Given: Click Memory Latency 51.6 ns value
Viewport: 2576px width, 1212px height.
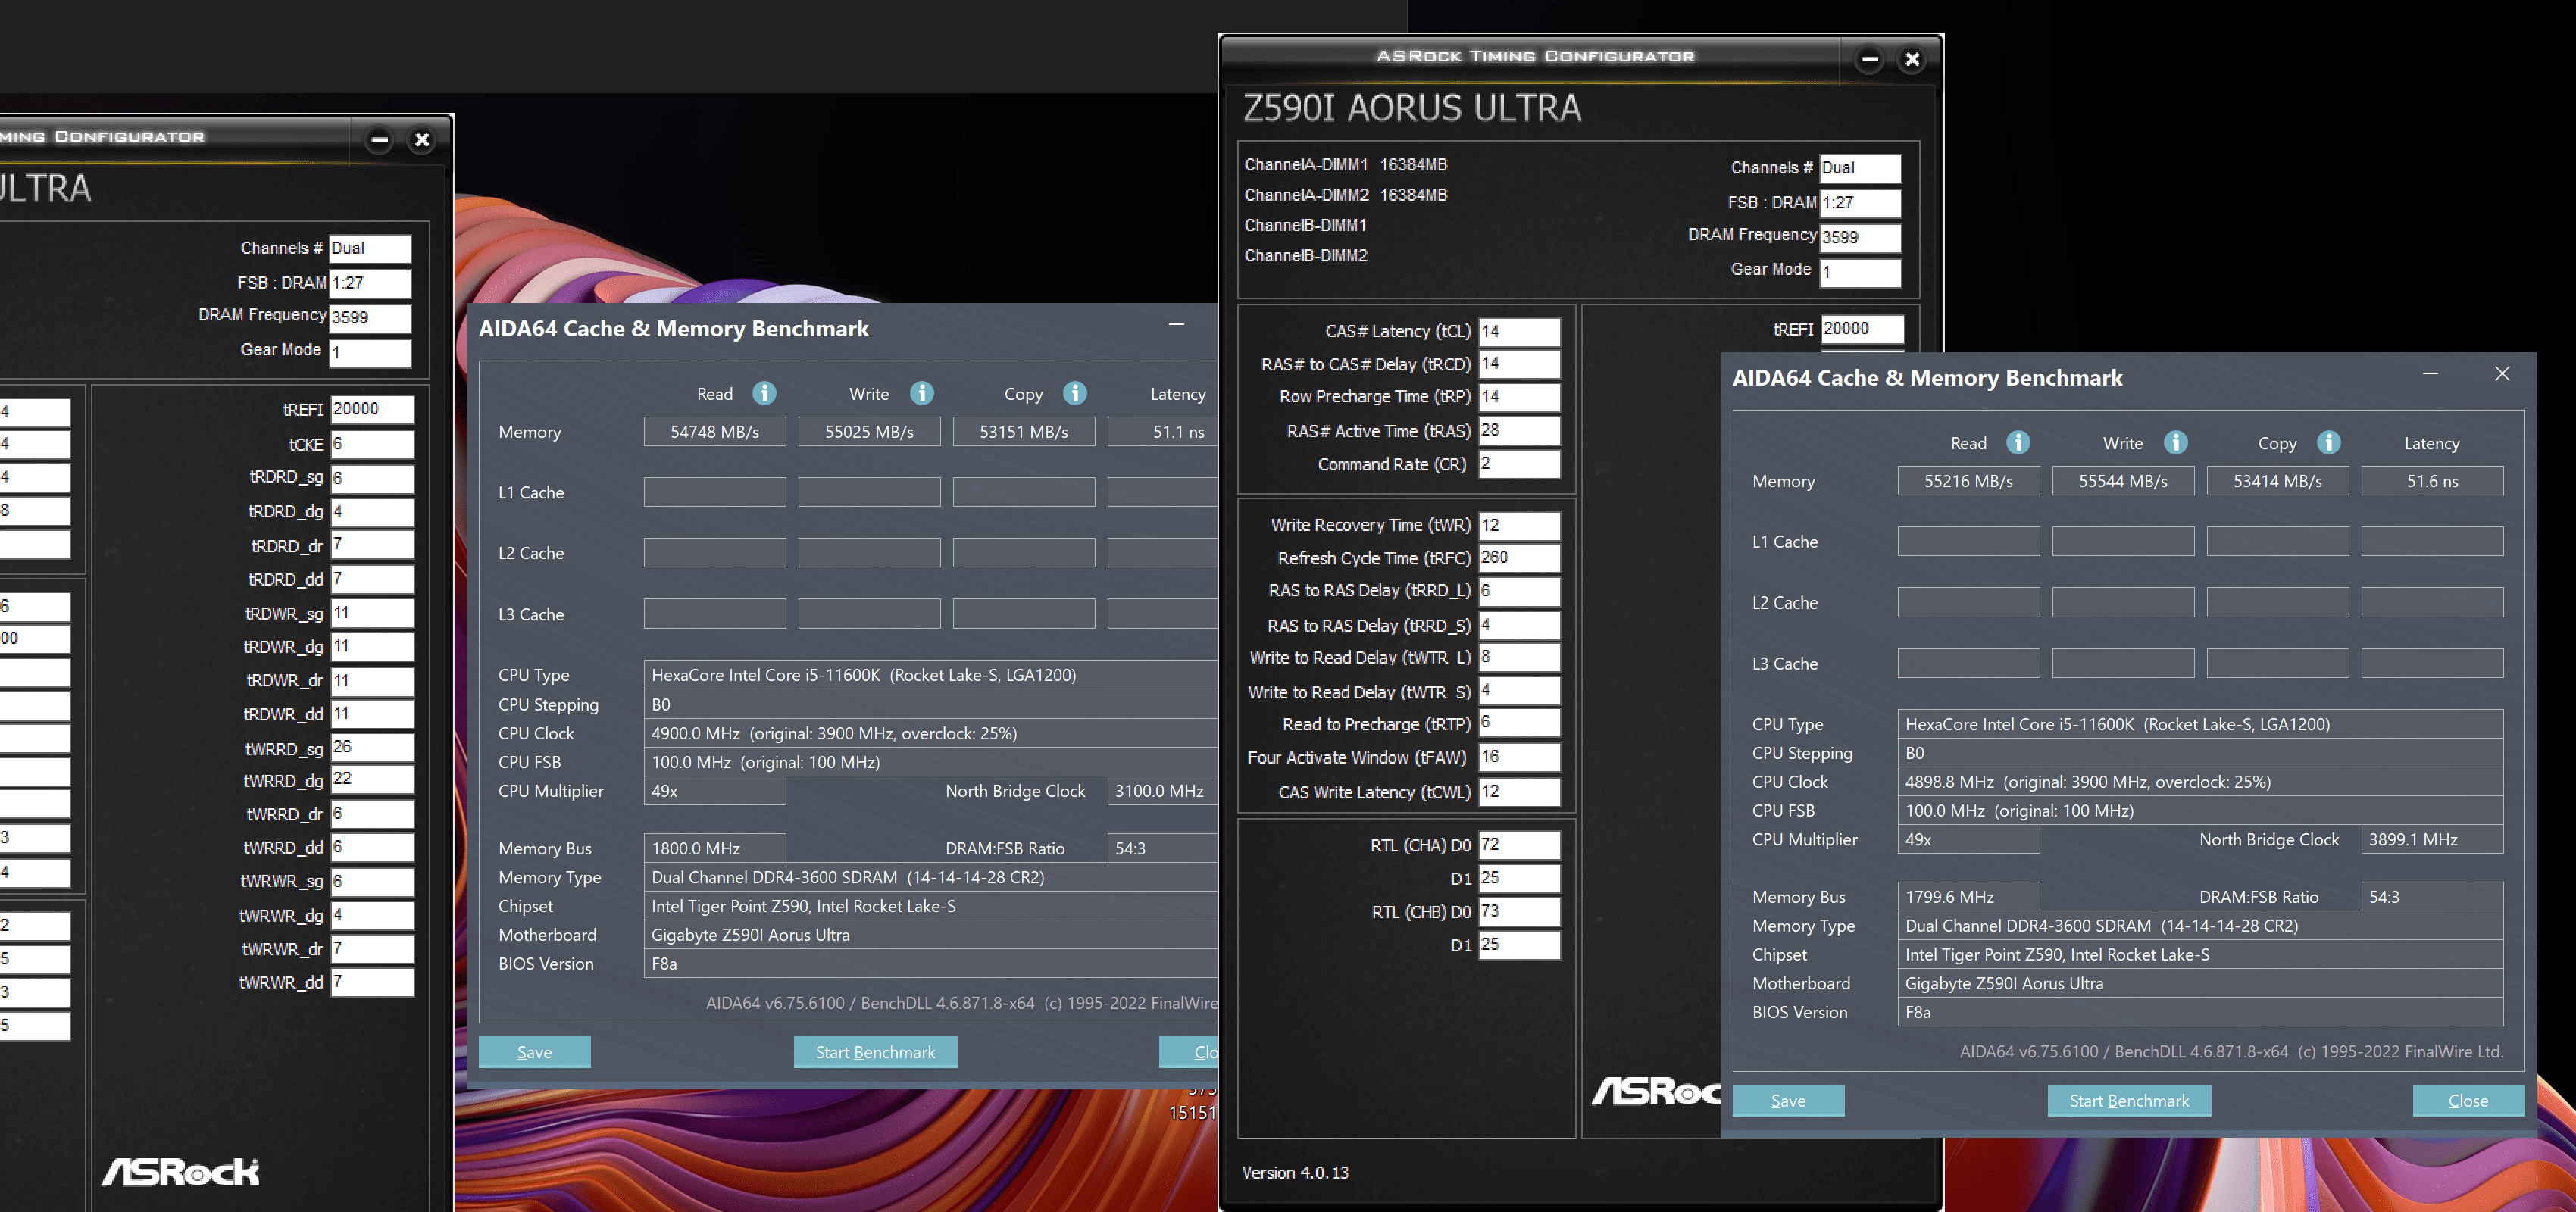Looking at the screenshot, I should (x=2432, y=481).
